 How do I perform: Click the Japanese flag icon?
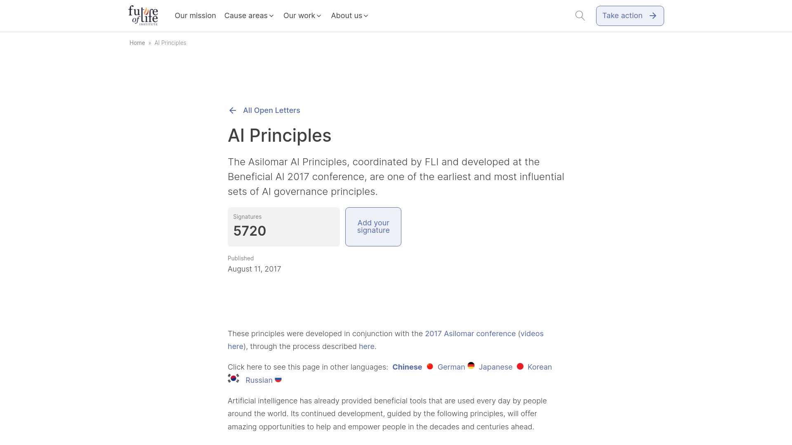point(520,366)
